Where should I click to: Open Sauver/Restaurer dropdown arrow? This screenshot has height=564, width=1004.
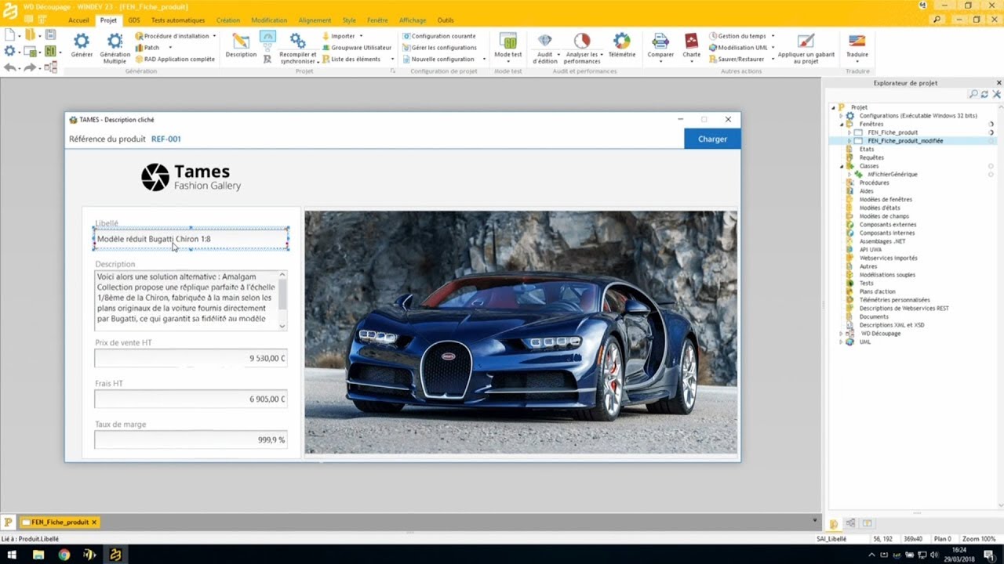click(x=773, y=59)
